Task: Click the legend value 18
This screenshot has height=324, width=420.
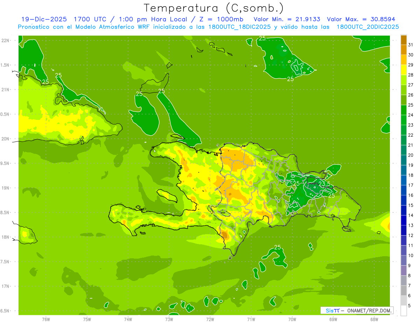Action: 411,175
